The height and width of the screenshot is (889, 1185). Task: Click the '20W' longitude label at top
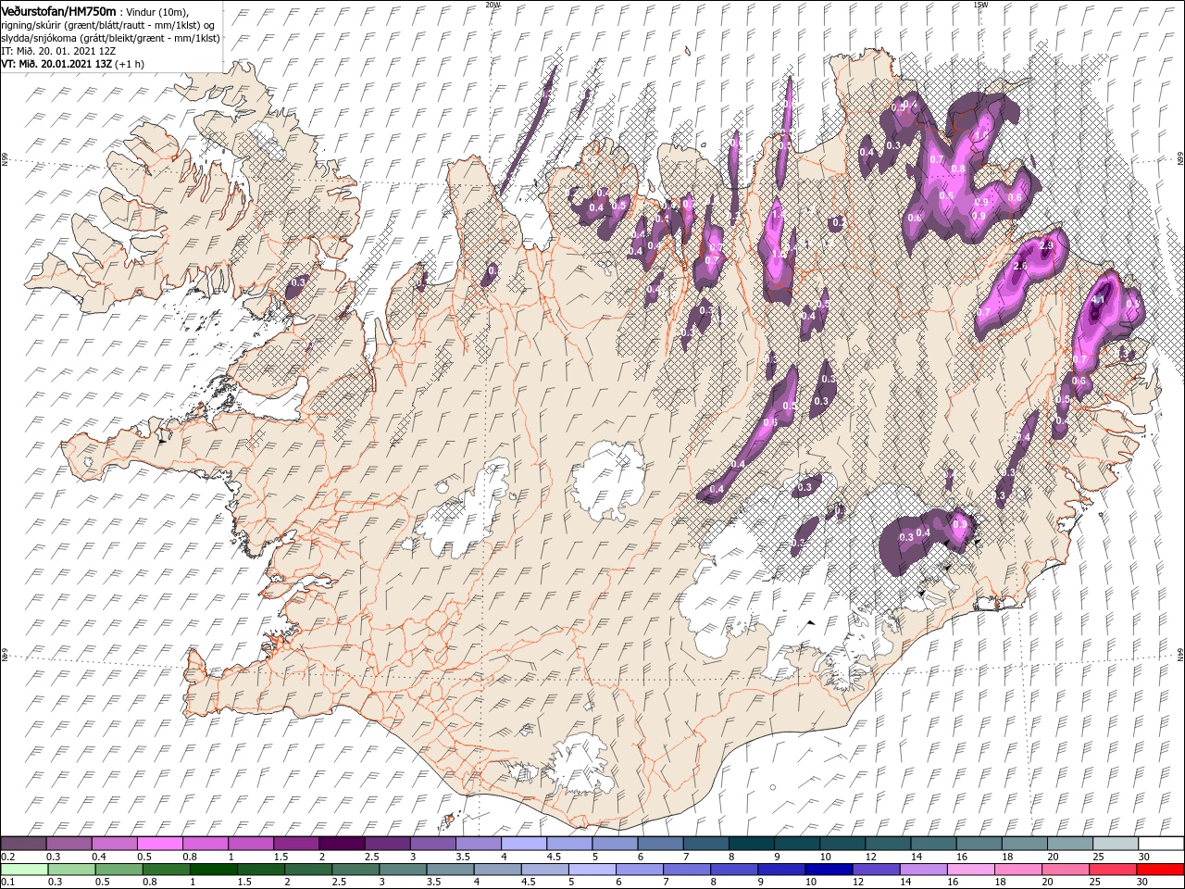(493, 4)
